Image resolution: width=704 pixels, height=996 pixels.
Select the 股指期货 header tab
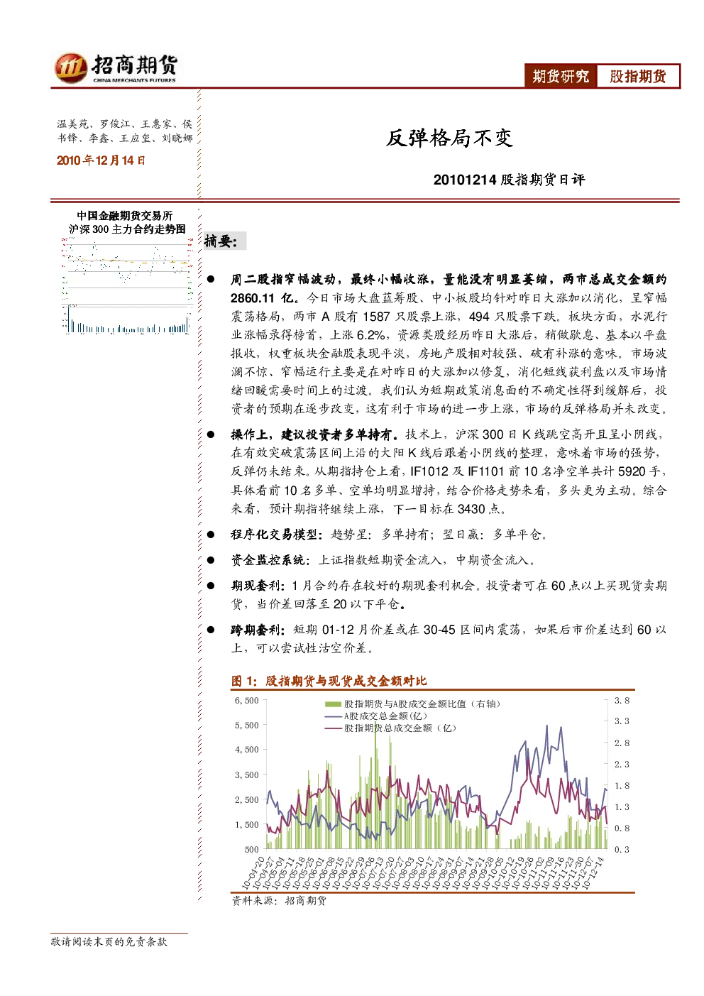638,77
